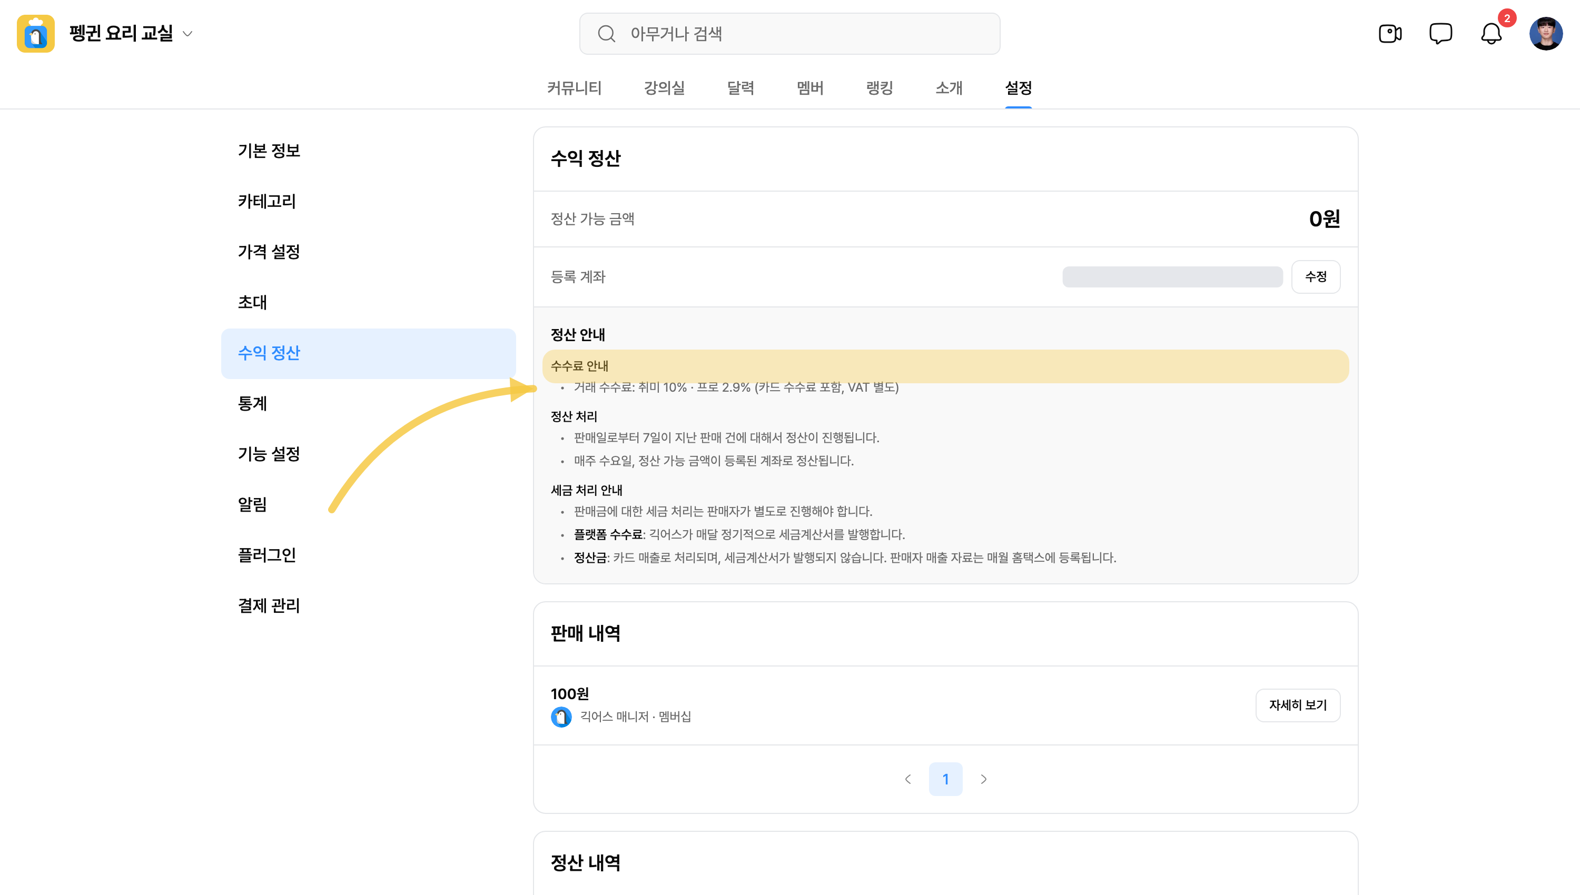This screenshot has height=895, width=1580.
Task: Click the search magnifier icon
Action: 606,34
